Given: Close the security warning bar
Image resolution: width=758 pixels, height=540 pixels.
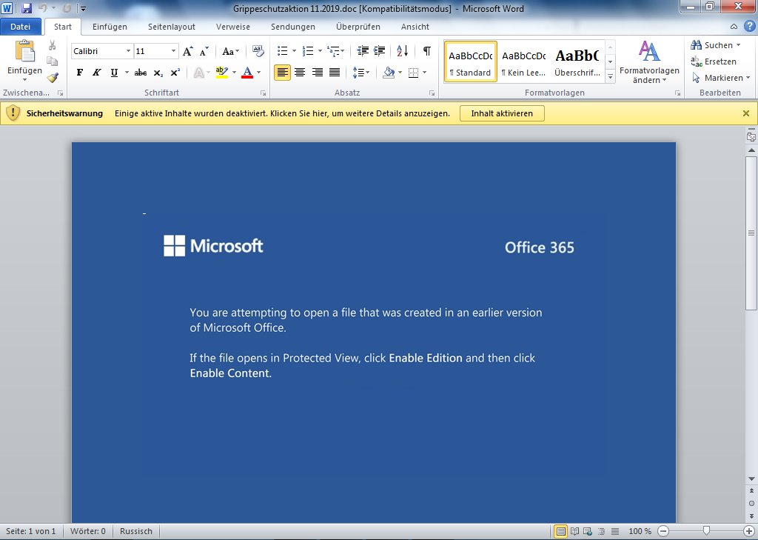Looking at the screenshot, I should tap(746, 113).
